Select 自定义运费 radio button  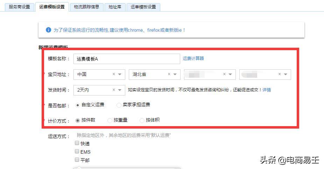pos(77,105)
